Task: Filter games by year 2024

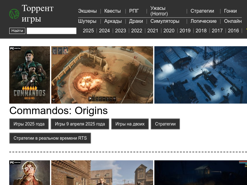Action: 104,31
